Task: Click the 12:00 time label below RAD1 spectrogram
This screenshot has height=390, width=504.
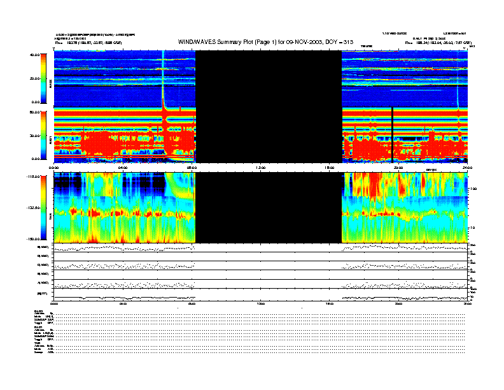Action: pos(261,168)
